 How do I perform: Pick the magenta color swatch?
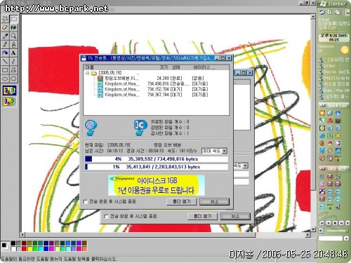point(52,249)
